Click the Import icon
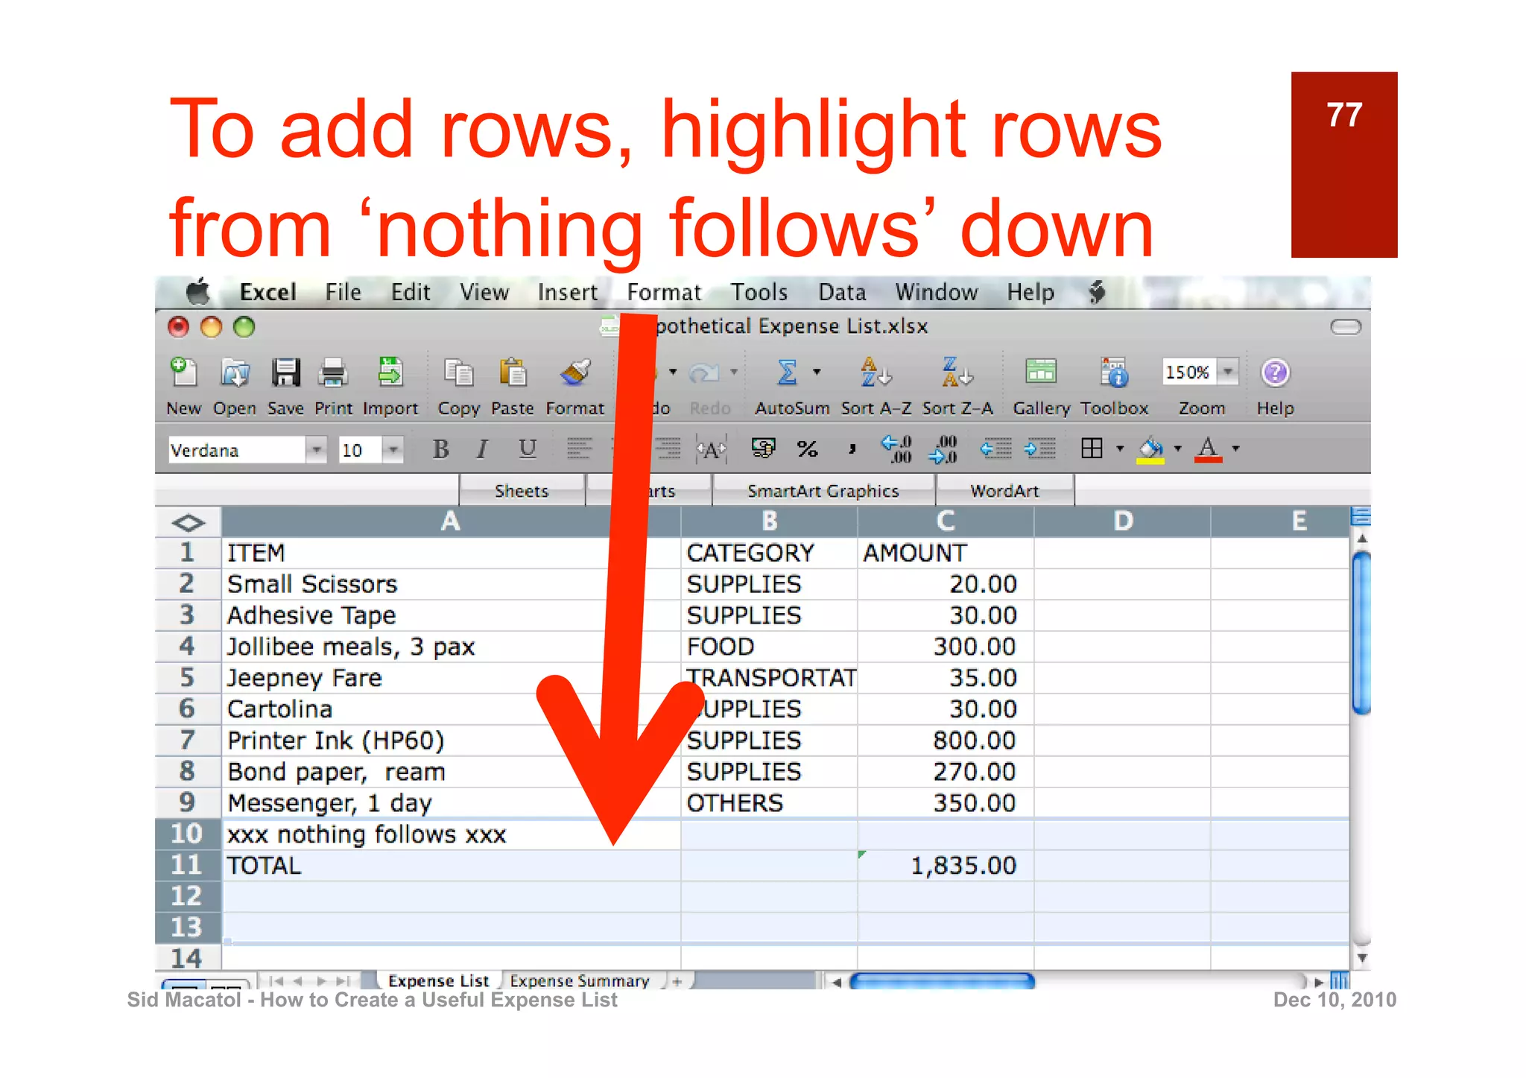This screenshot has width=1526, height=1078. 390,372
